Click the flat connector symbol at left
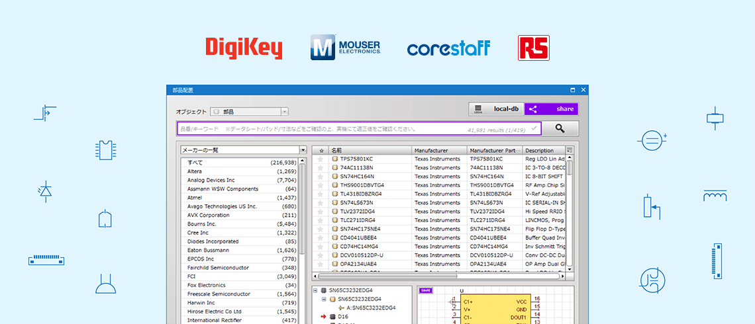The height and width of the screenshot is (324, 755). (x=46, y=260)
